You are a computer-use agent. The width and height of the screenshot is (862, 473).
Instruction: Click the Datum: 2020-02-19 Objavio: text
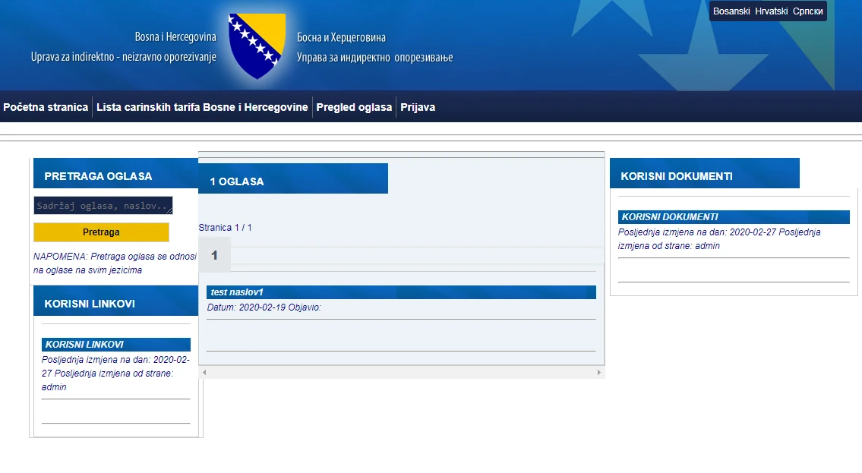(264, 307)
